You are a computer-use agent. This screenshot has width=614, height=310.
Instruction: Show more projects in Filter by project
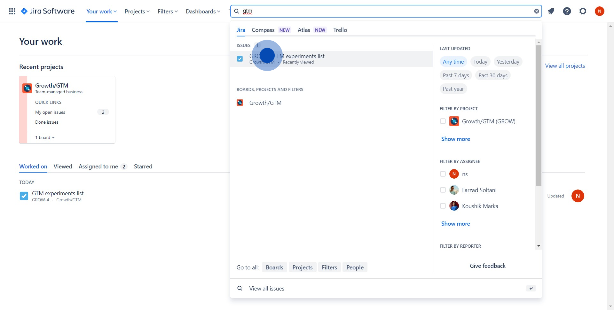click(456, 139)
